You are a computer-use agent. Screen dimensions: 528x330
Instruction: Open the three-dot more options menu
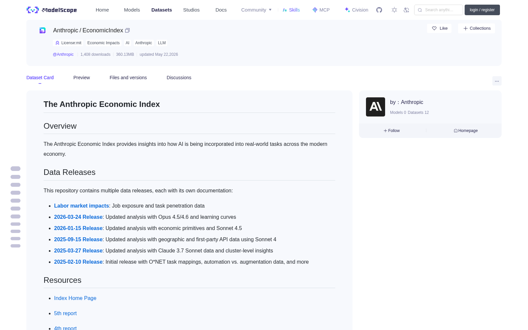(497, 81)
